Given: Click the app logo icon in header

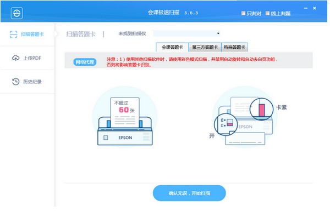Looking at the screenshot, I should pyautogui.click(x=17, y=13).
